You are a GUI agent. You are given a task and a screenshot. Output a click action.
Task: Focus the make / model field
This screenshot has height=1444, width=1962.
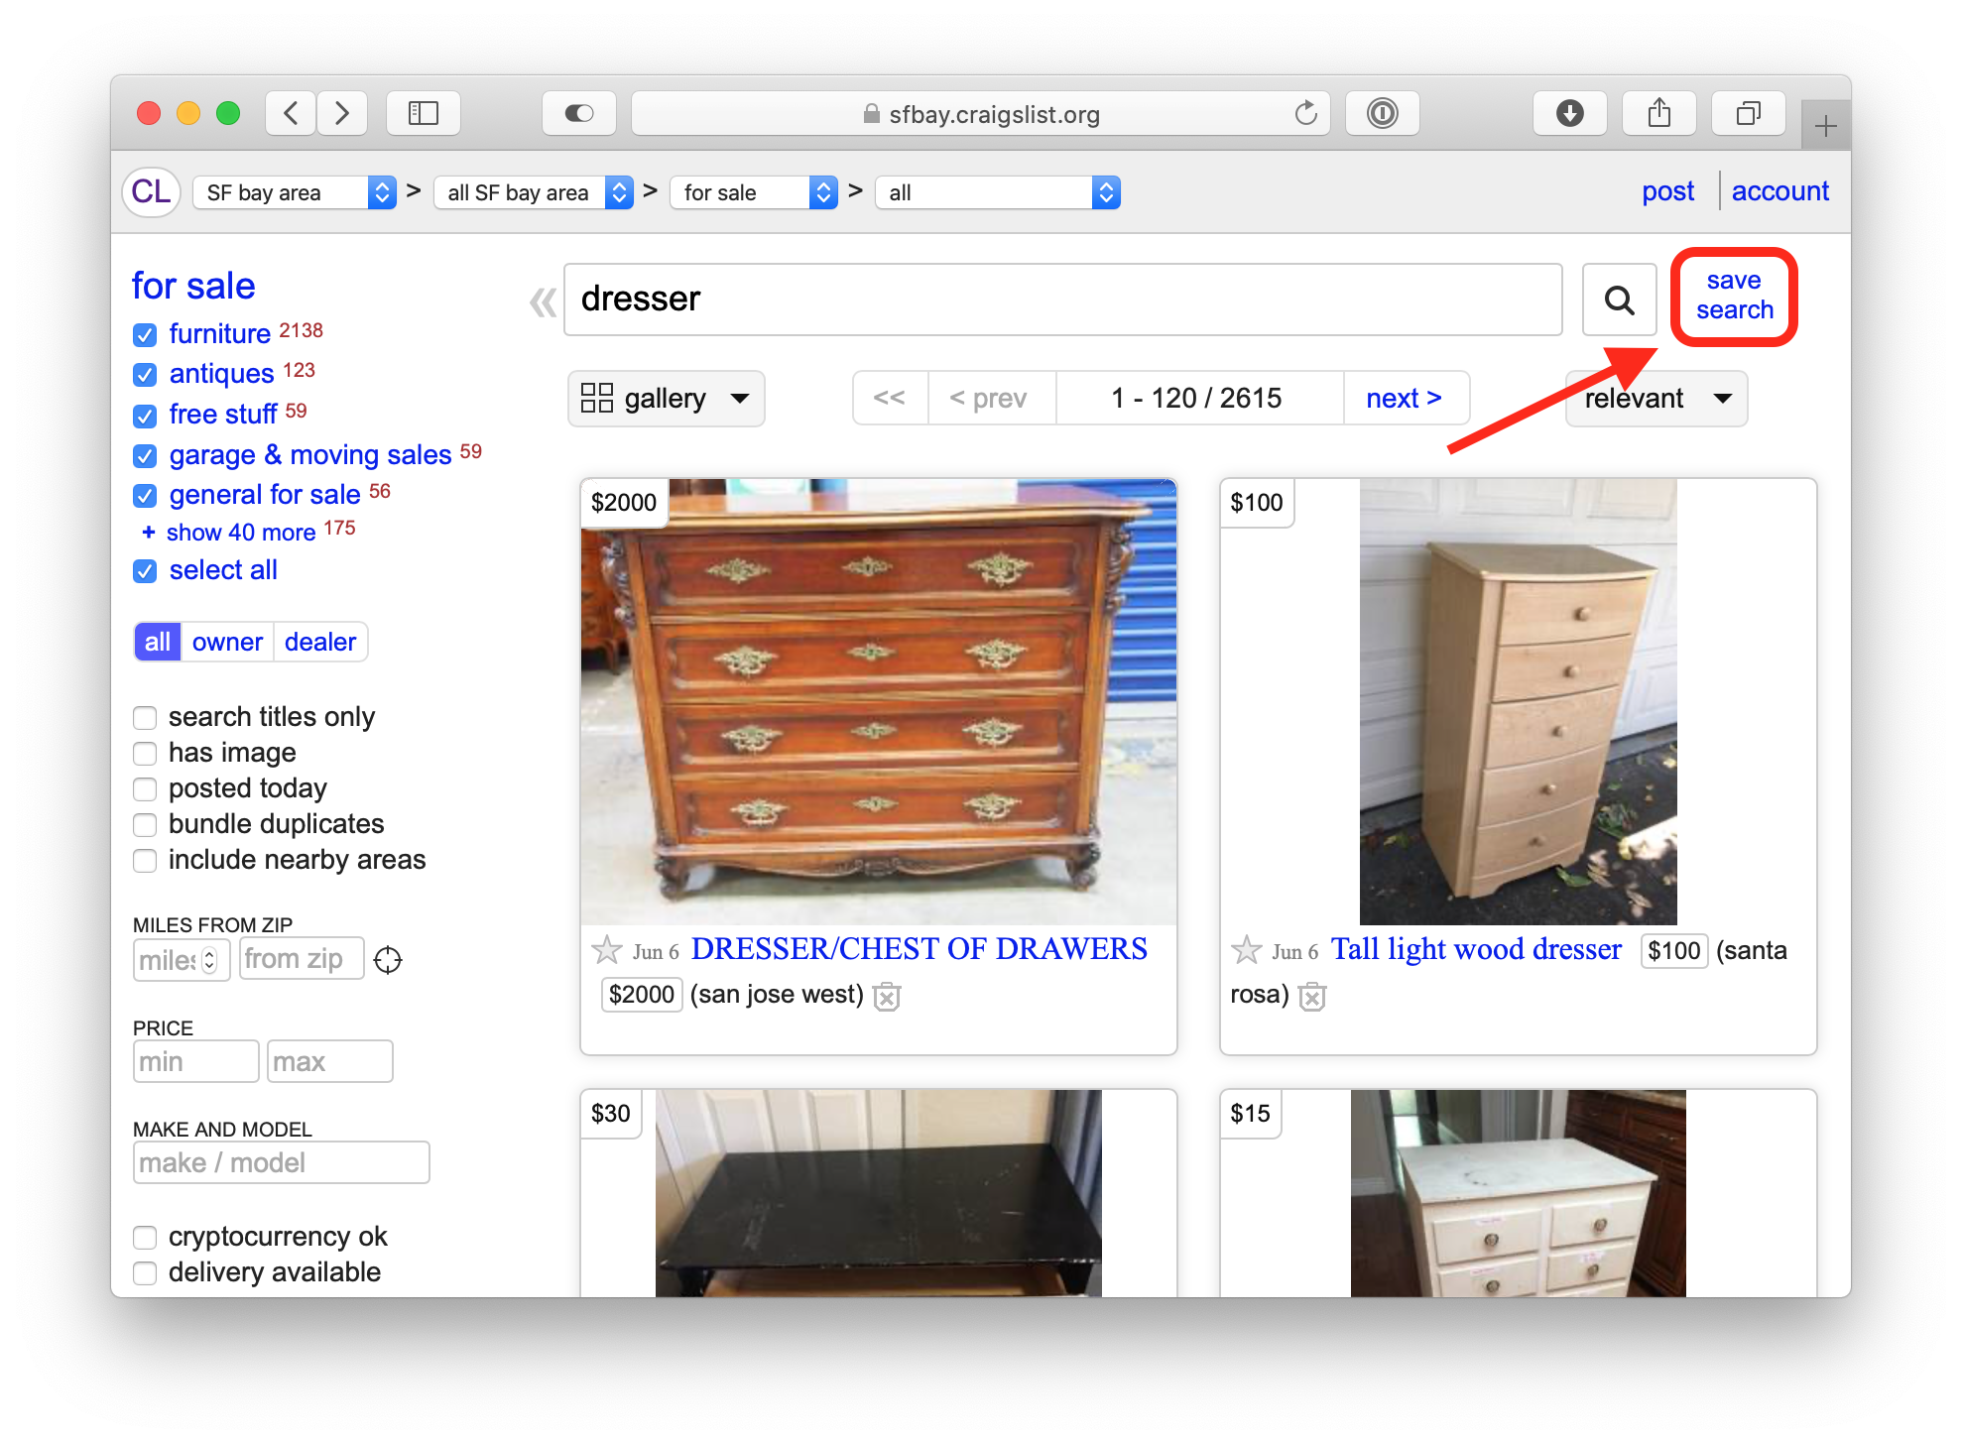point(281,1163)
